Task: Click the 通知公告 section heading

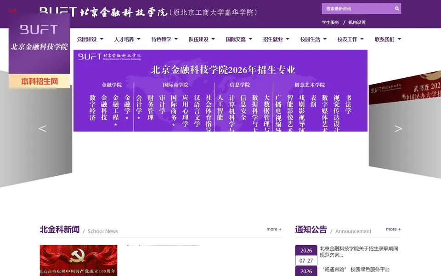Action: [311, 230]
